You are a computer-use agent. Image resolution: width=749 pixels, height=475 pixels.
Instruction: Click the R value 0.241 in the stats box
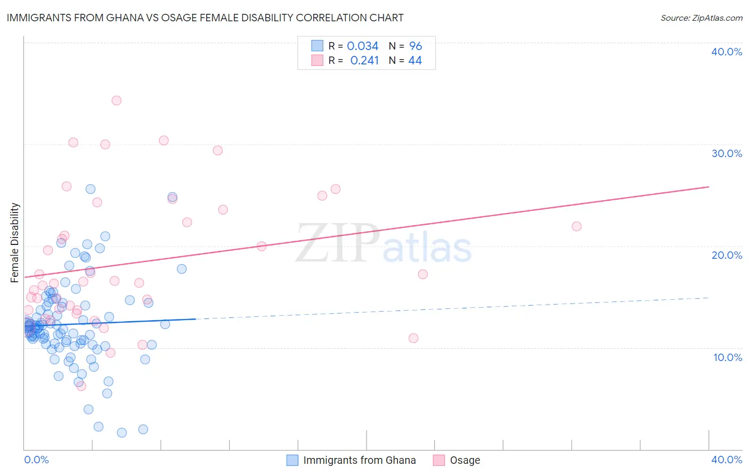[x=365, y=60]
